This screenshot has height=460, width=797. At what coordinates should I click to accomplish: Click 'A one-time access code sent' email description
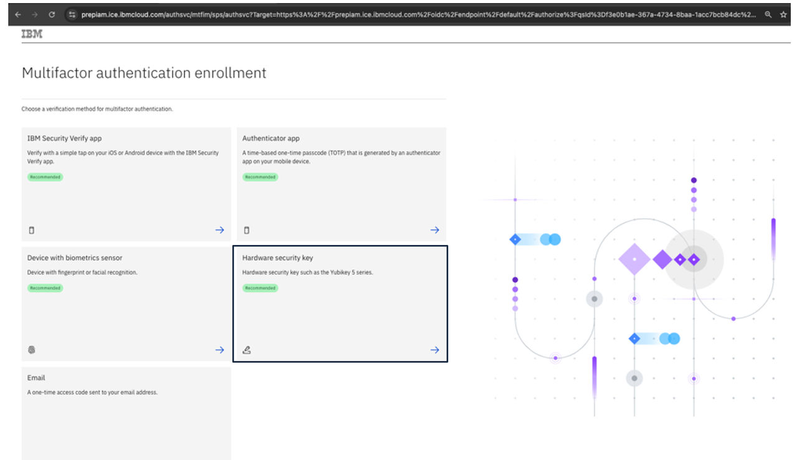(92, 393)
